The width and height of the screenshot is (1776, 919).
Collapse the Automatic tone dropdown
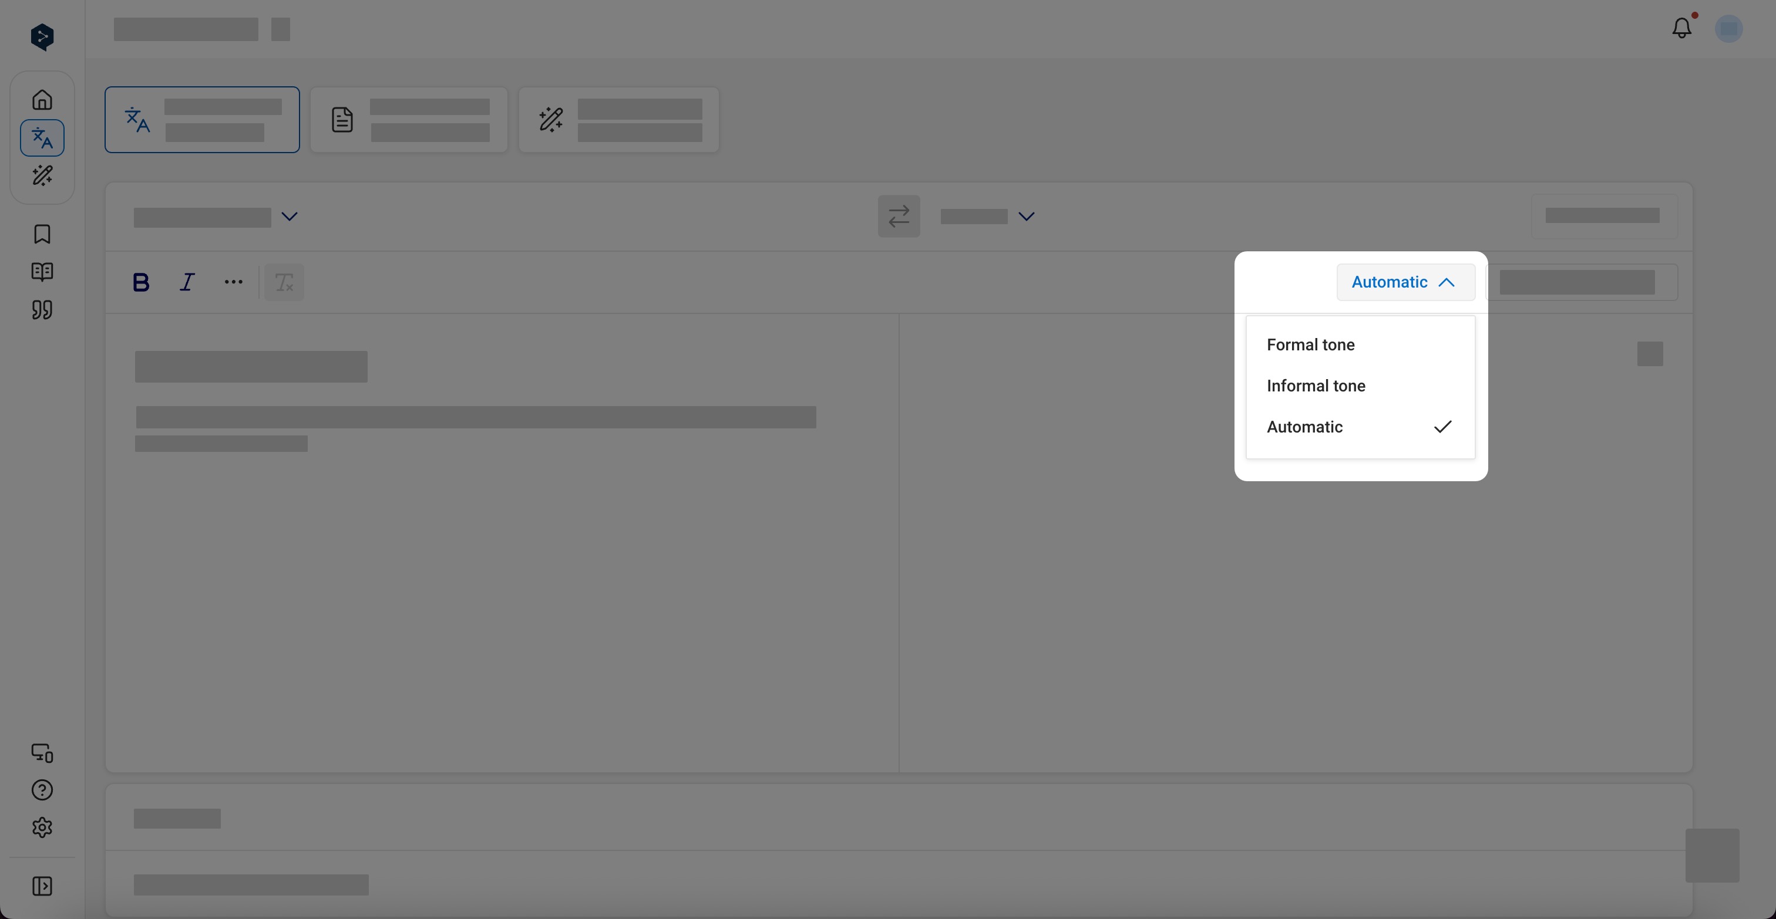1405,282
